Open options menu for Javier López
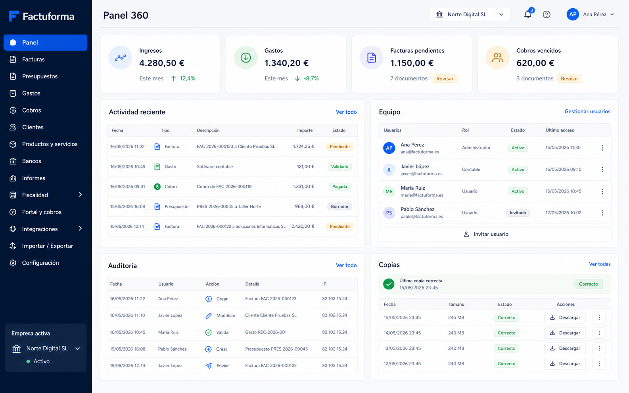 point(602,170)
